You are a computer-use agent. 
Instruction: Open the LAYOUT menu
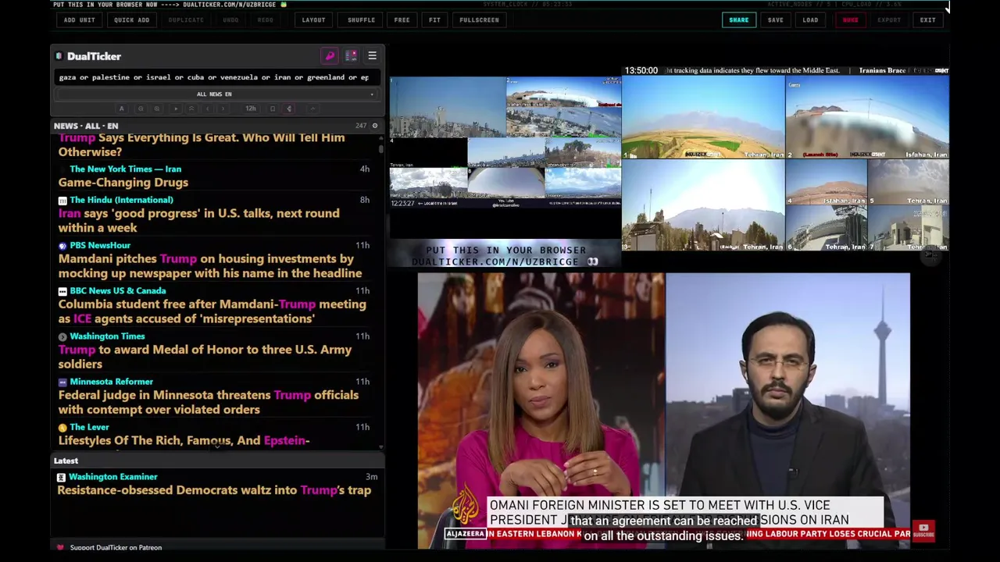click(x=313, y=20)
